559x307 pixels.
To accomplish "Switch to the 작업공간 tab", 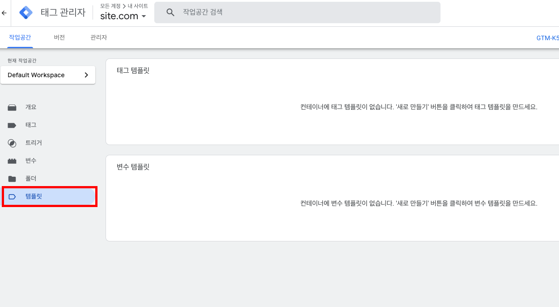I will (20, 37).
